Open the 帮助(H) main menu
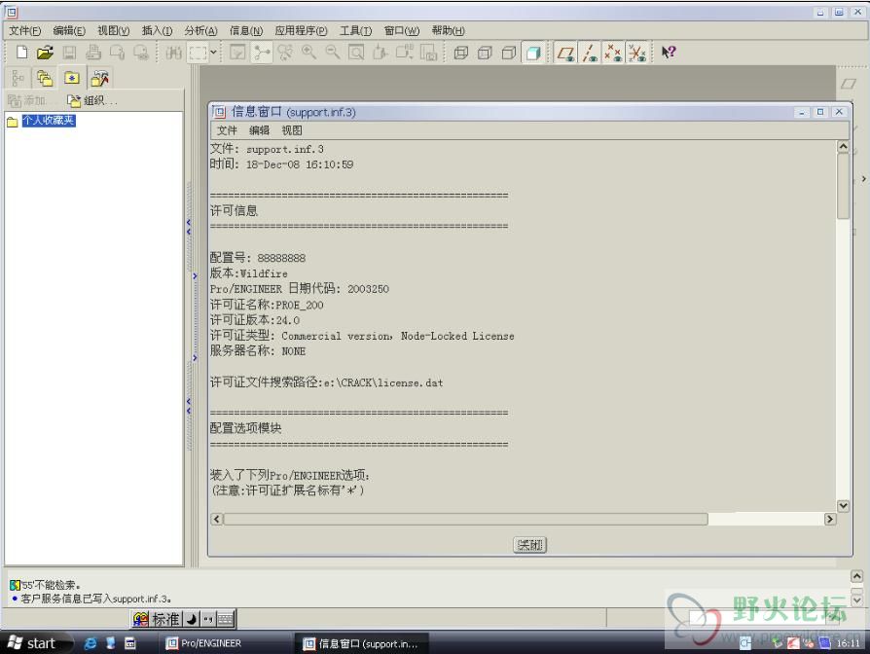The height and width of the screenshot is (654, 870). 448,31
